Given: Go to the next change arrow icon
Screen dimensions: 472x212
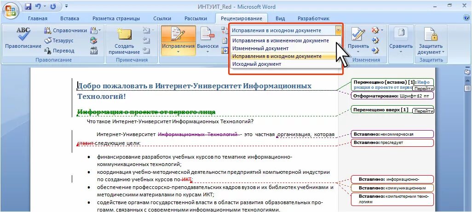Looking at the screenshot, I should click(375, 51).
